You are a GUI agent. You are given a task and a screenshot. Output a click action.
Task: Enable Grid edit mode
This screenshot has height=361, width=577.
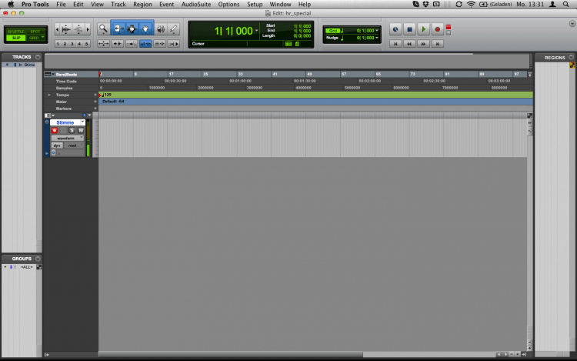point(35,38)
